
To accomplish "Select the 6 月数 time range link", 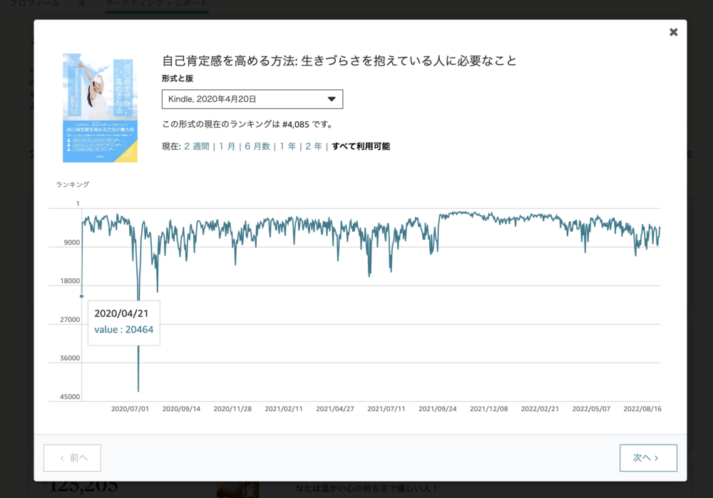I will pos(257,146).
